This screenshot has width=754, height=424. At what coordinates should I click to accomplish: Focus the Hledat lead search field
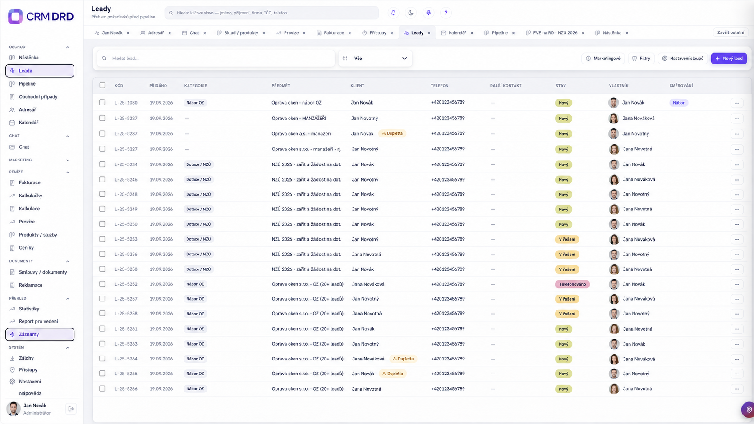pyautogui.click(x=216, y=58)
